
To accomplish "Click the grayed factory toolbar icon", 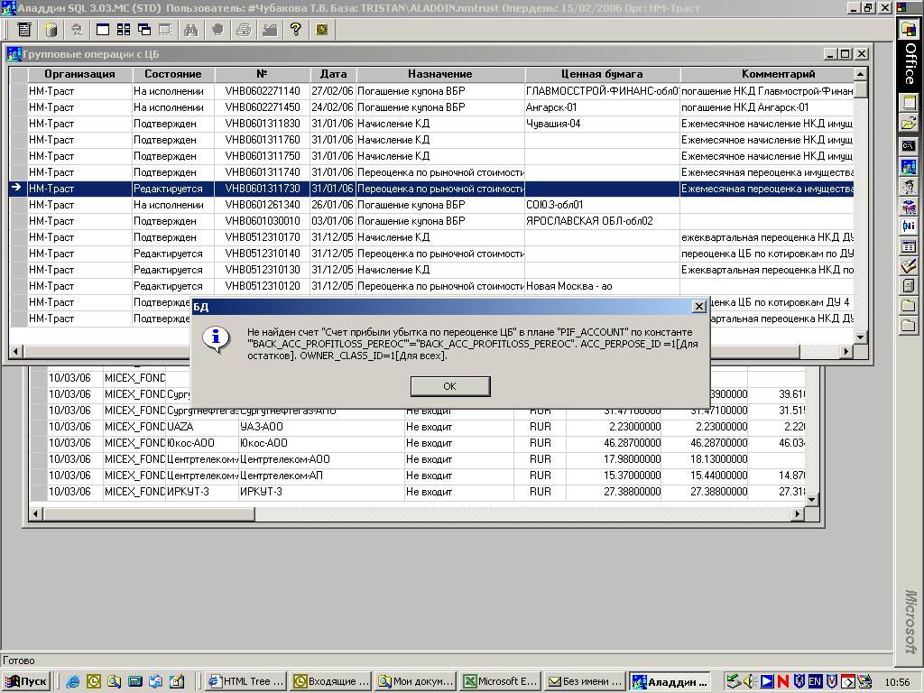I will click(x=269, y=30).
